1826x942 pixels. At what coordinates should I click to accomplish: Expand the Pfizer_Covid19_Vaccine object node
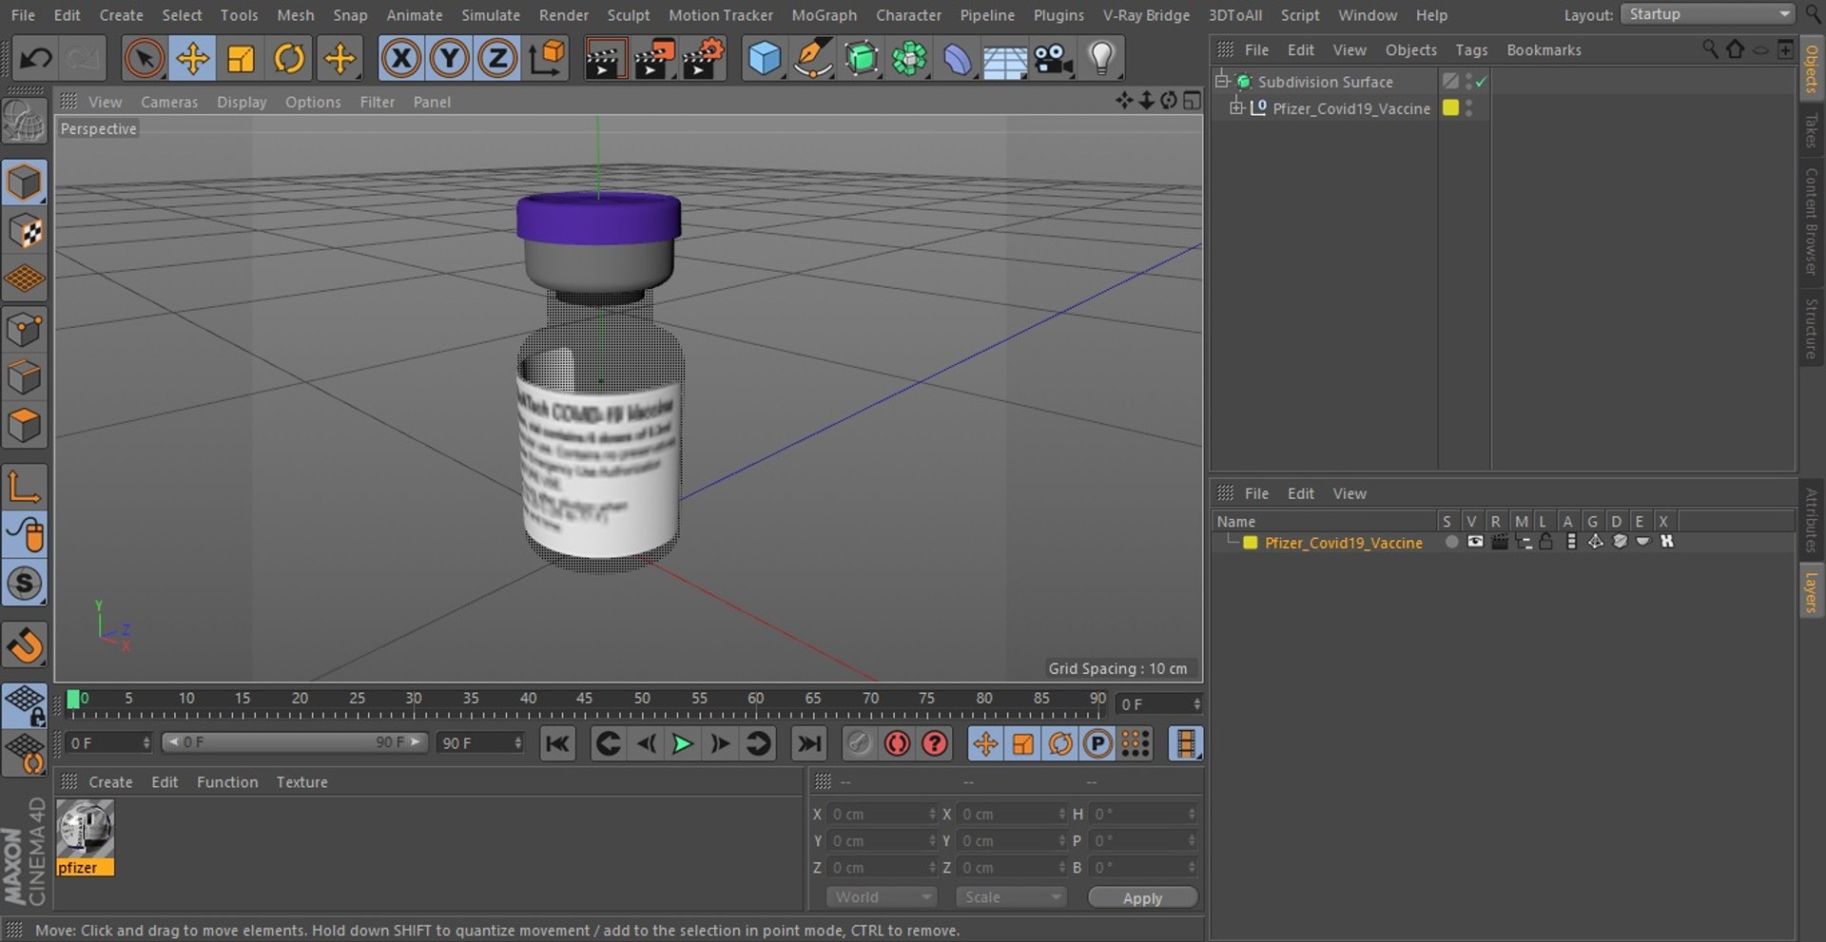click(x=1236, y=107)
